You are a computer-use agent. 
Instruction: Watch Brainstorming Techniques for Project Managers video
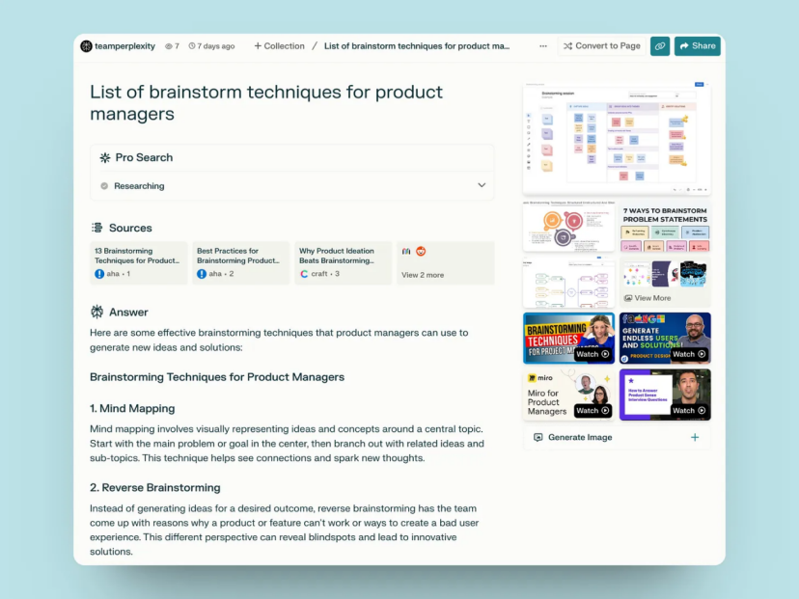click(568, 339)
